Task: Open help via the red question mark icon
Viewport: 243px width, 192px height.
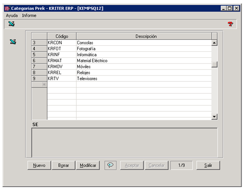Action: pos(230,24)
